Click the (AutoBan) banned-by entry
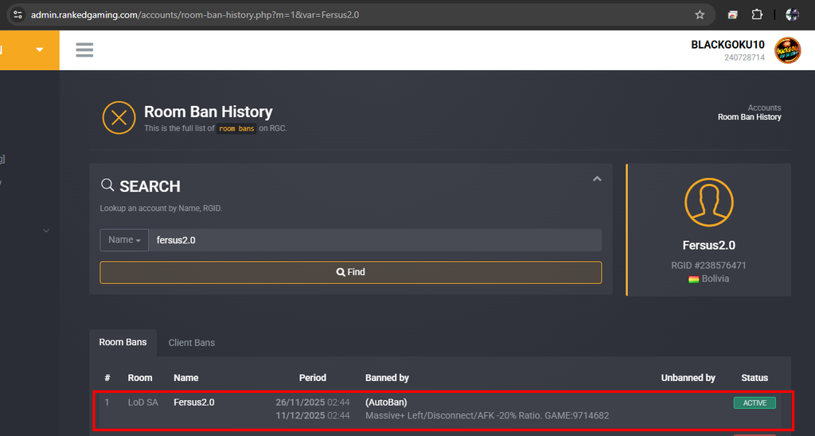 tap(386, 403)
